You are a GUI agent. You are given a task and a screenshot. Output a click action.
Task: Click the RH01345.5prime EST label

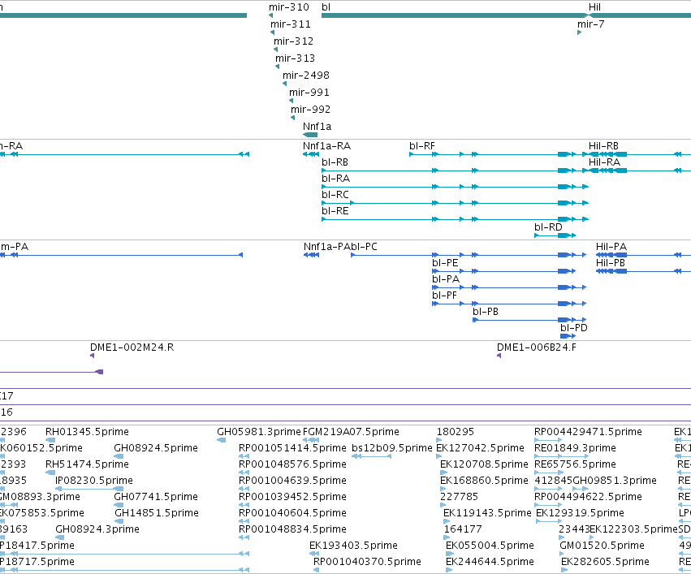87,432
